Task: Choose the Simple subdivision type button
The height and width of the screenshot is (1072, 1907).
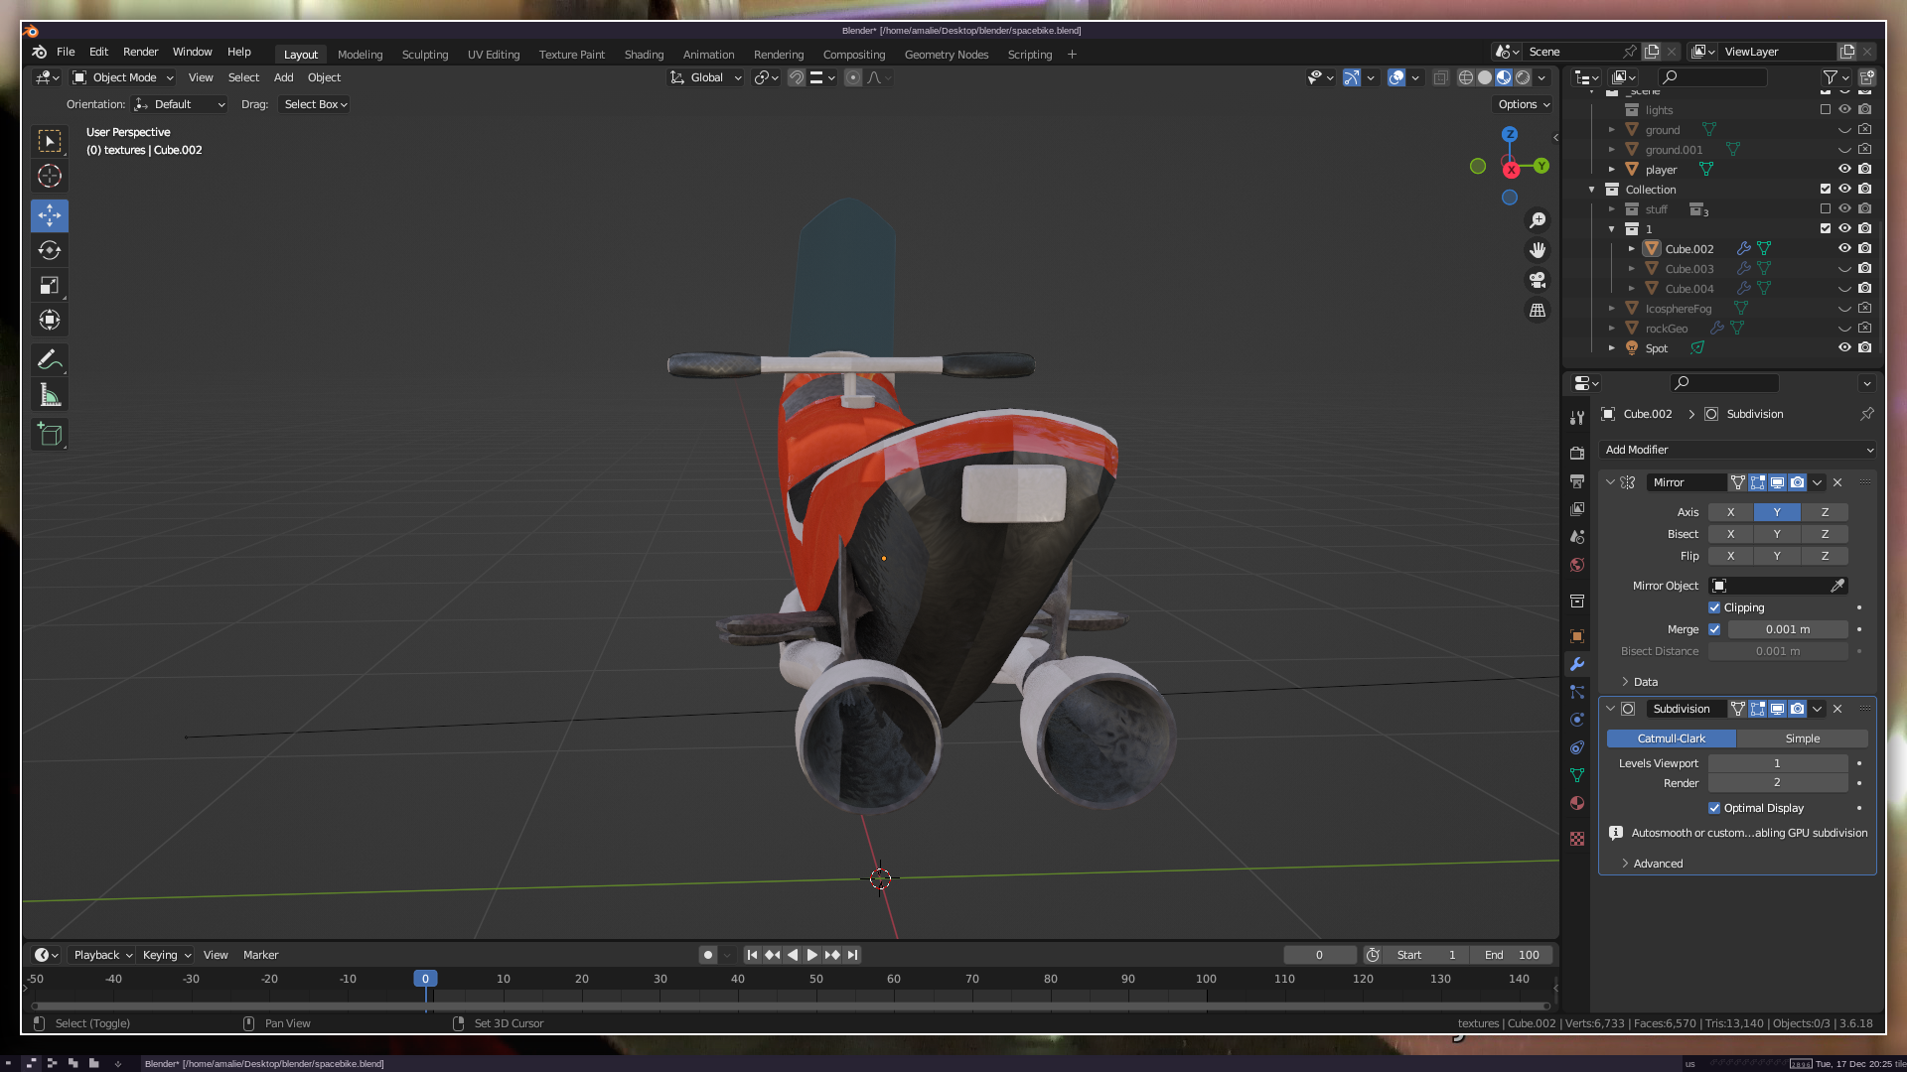Action: tap(1802, 738)
